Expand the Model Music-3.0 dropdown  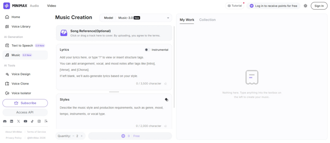pos(136,18)
